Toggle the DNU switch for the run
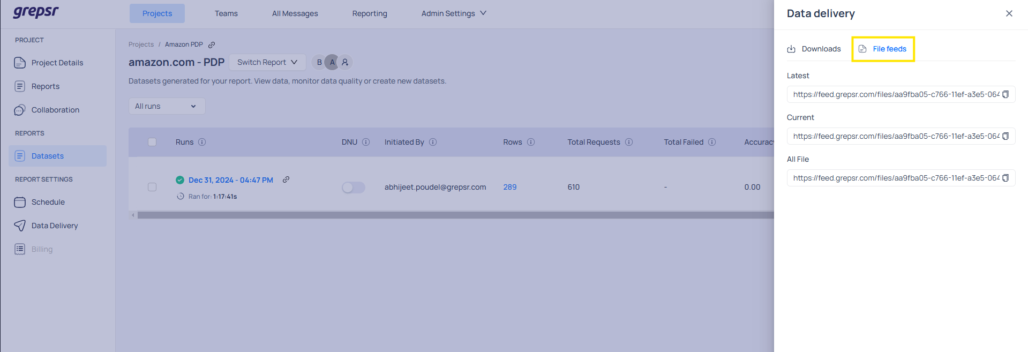1028x352 pixels. tap(354, 188)
